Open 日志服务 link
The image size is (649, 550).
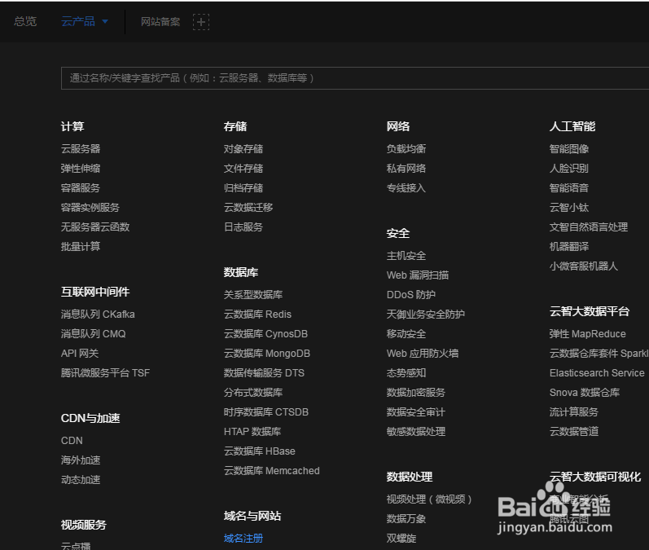point(243,227)
